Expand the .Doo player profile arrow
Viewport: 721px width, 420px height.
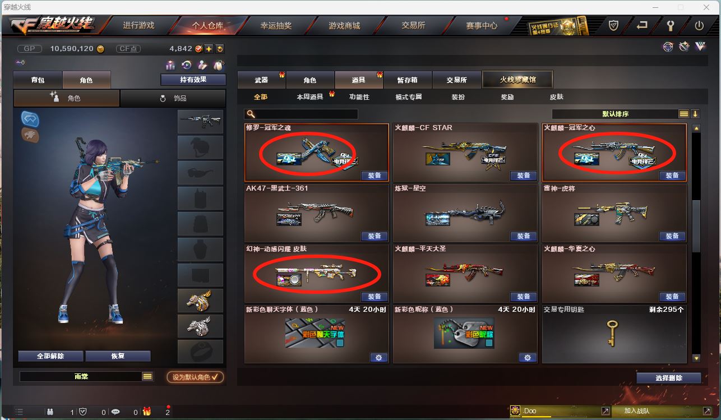[x=606, y=411]
